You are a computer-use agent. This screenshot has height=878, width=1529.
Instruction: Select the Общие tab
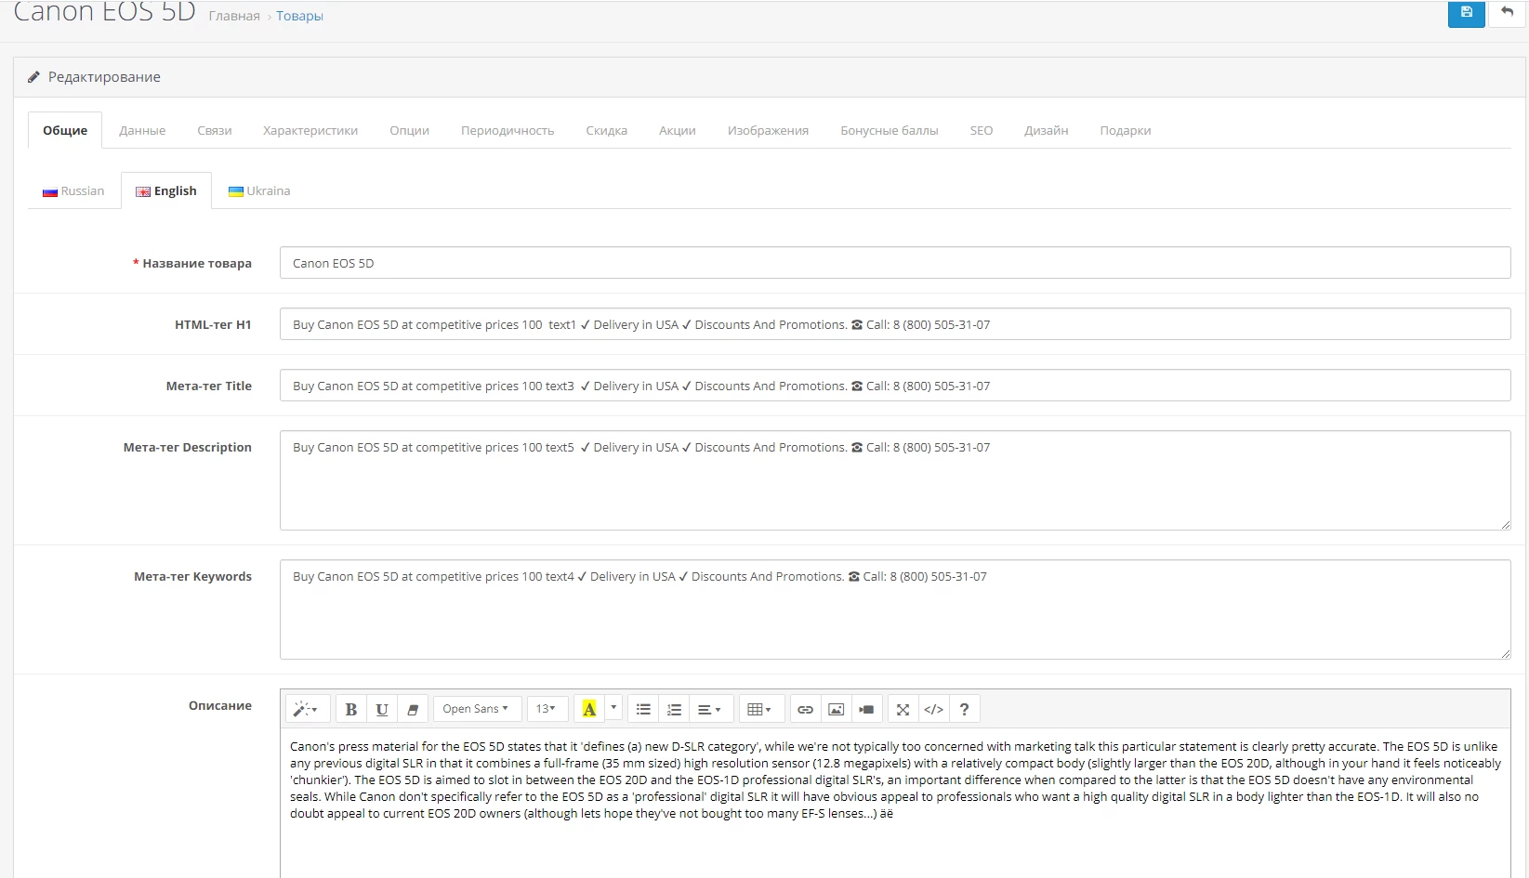pyautogui.click(x=65, y=130)
